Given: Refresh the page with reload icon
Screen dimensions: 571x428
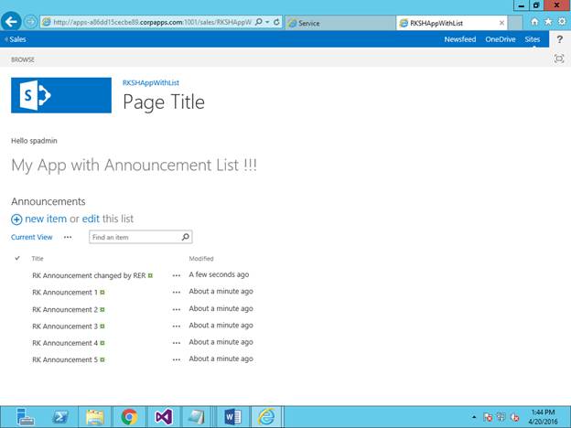Looking at the screenshot, I should pyautogui.click(x=276, y=22).
